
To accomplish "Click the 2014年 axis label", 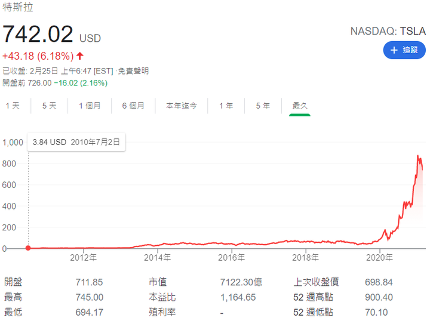I will click(158, 257).
